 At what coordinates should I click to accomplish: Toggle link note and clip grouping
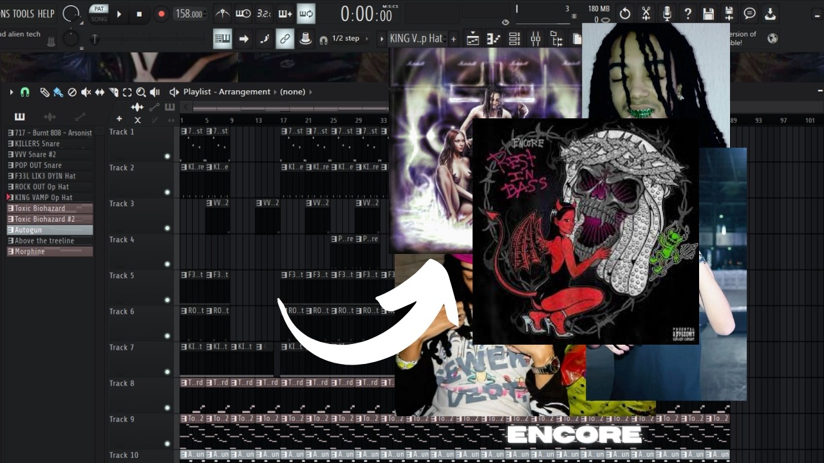click(285, 39)
